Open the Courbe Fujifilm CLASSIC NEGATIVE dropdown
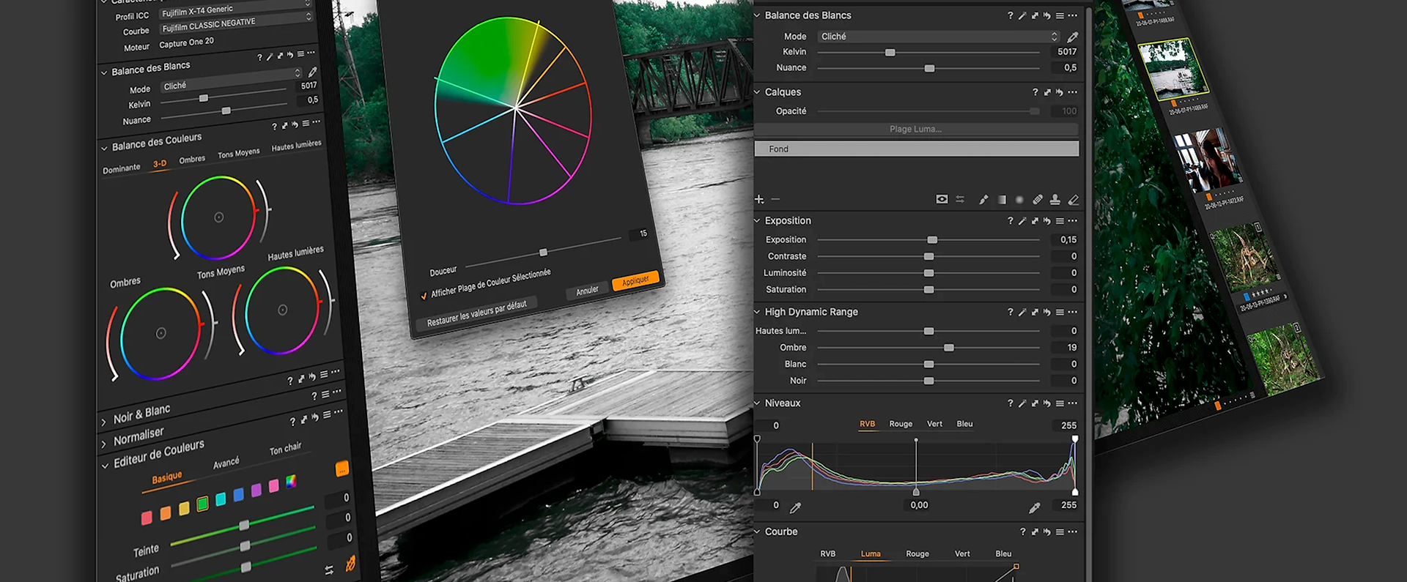 coord(237,23)
